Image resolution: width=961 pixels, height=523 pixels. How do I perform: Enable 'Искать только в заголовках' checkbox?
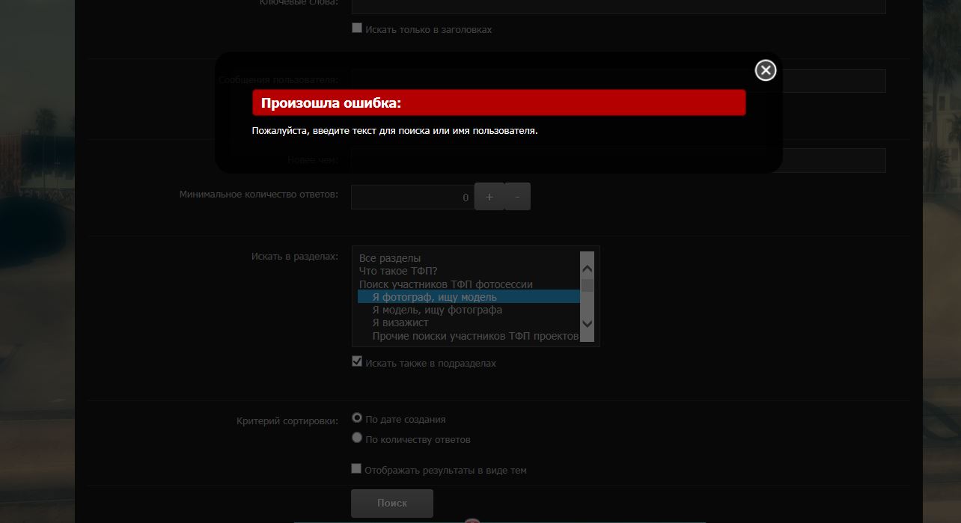point(357,28)
